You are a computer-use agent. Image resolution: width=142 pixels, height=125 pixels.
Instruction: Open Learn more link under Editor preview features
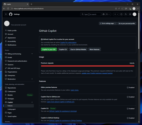click(x=75, y=90)
